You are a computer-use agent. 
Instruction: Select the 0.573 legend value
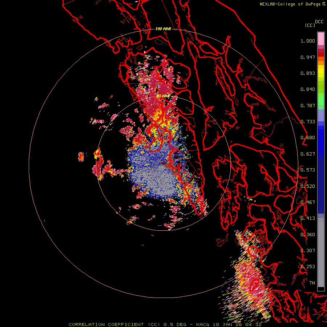tap(308, 170)
